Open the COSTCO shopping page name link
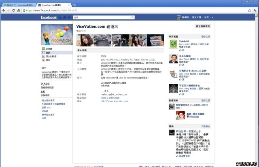259x167 pixels. coord(193,71)
